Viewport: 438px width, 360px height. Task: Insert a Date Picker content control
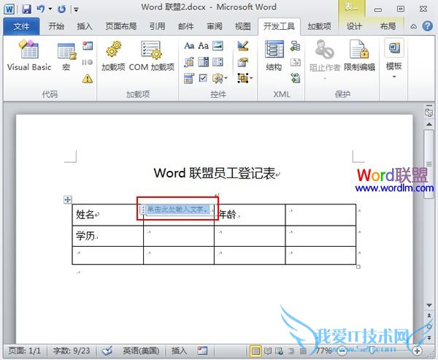pos(189,79)
